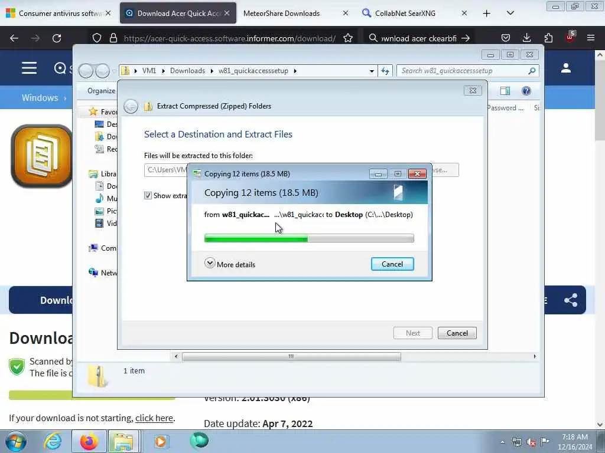
Task: Toggle the Explorer preview pane
Action: (505, 91)
